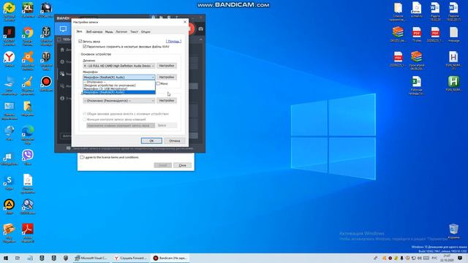Open This PC desktop icon
This screenshot has width=468, height=263.
click(x=10, y=85)
